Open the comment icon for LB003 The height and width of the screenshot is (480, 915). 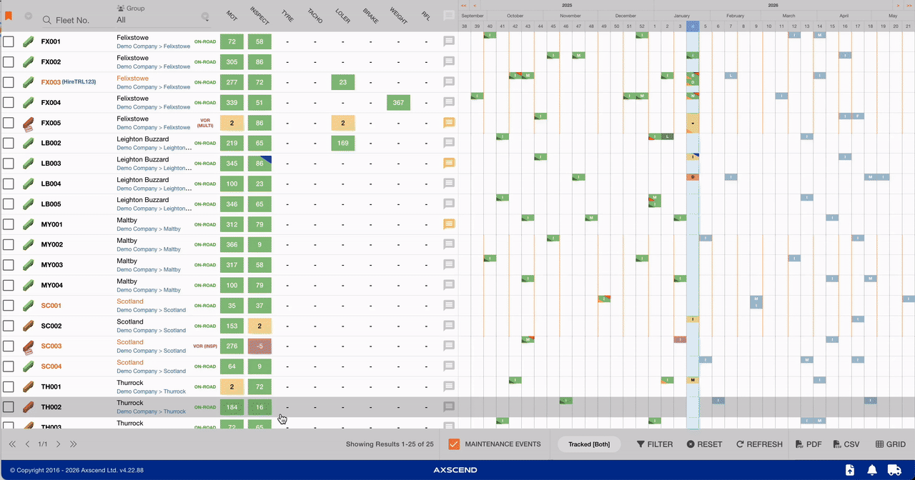pyautogui.click(x=449, y=163)
